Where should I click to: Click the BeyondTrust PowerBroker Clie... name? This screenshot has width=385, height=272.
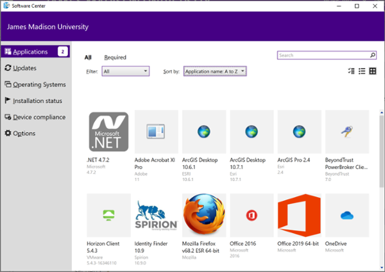(346, 164)
